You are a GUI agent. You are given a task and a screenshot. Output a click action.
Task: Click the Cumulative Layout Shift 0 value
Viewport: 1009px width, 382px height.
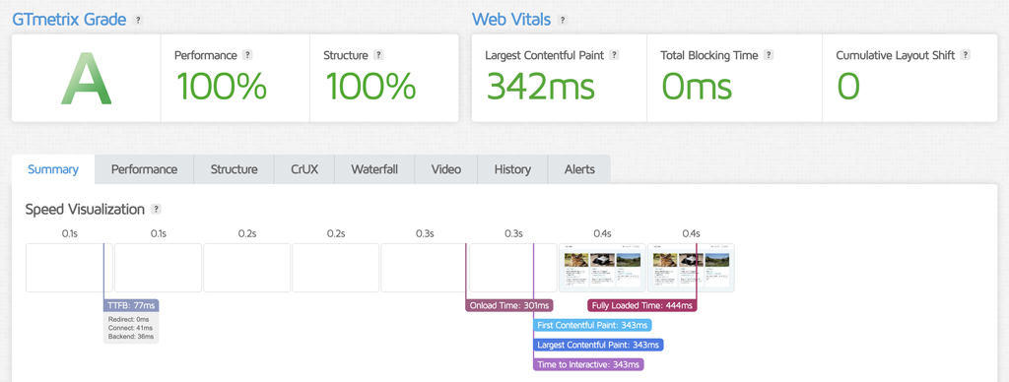848,87
